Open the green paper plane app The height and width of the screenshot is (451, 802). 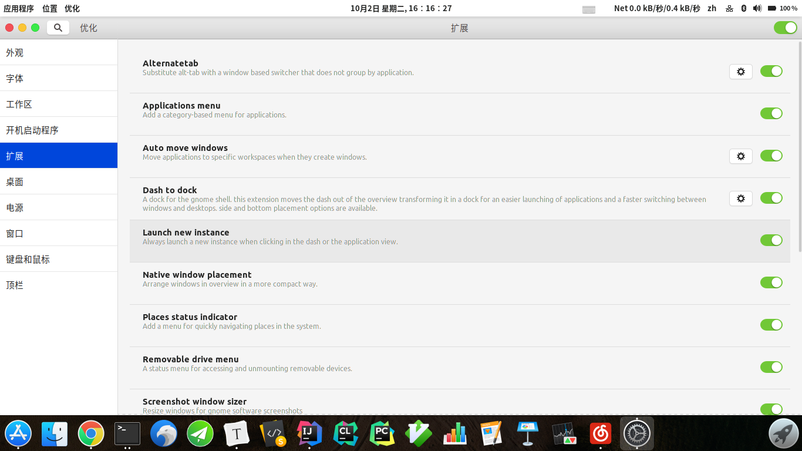(200, 434)
